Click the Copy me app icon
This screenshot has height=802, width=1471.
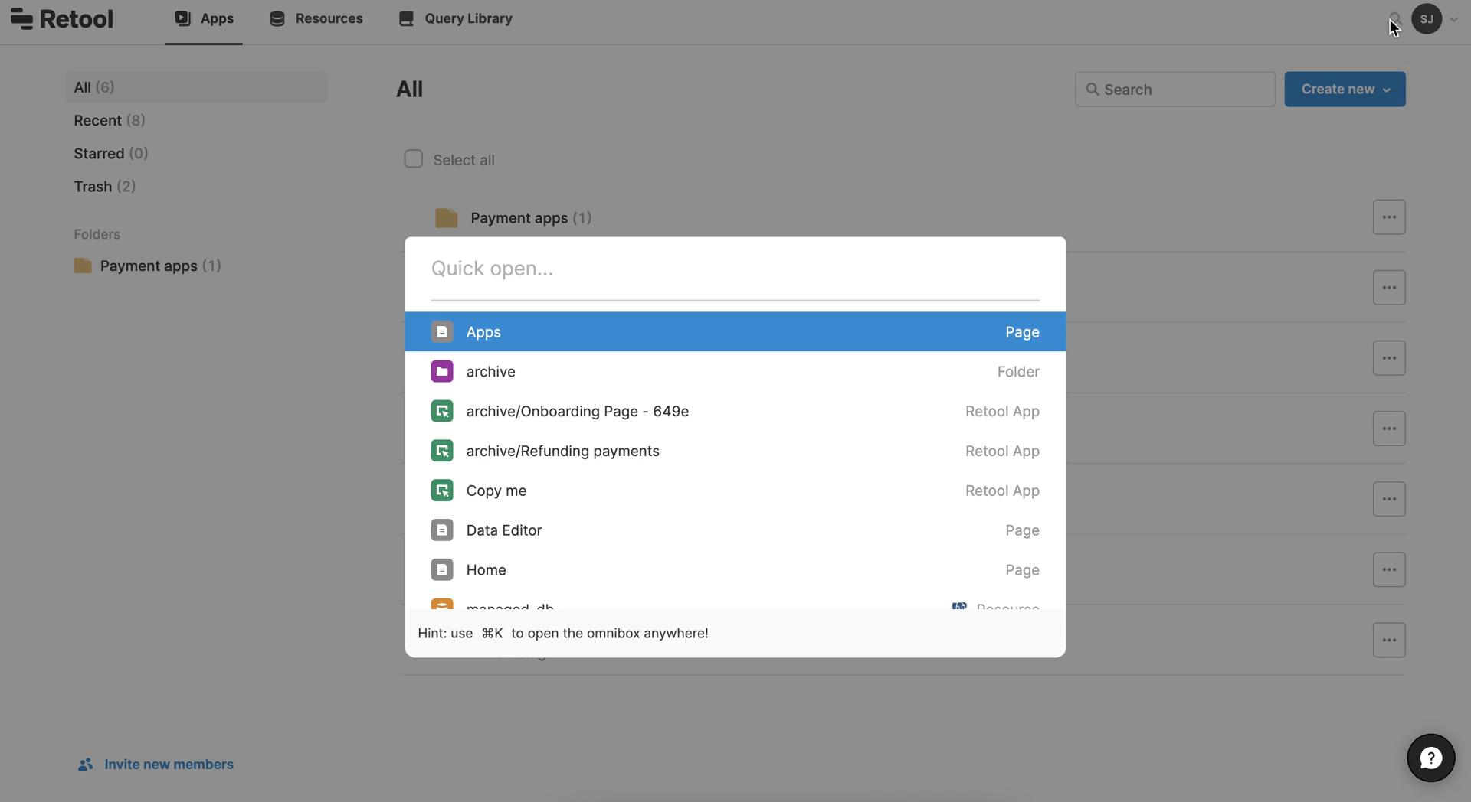(x=442, y=491)
